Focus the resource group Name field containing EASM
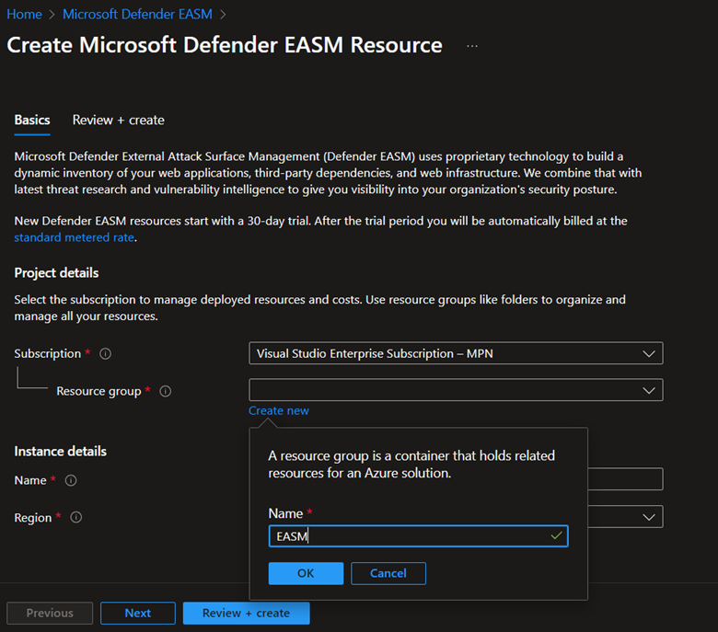Image resolution: width=718 pixels, height=632 pixels. 418,536
